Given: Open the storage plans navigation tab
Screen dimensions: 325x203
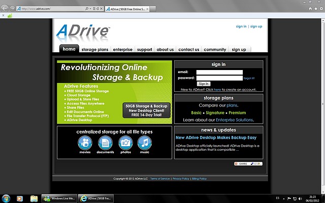Looking at the screenshot, I should coord(95,50).
